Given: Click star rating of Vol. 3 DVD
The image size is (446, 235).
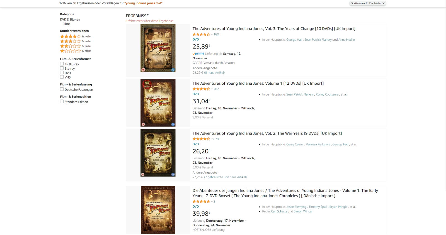Looking at the screenshot, I should (x=201, y=35).
